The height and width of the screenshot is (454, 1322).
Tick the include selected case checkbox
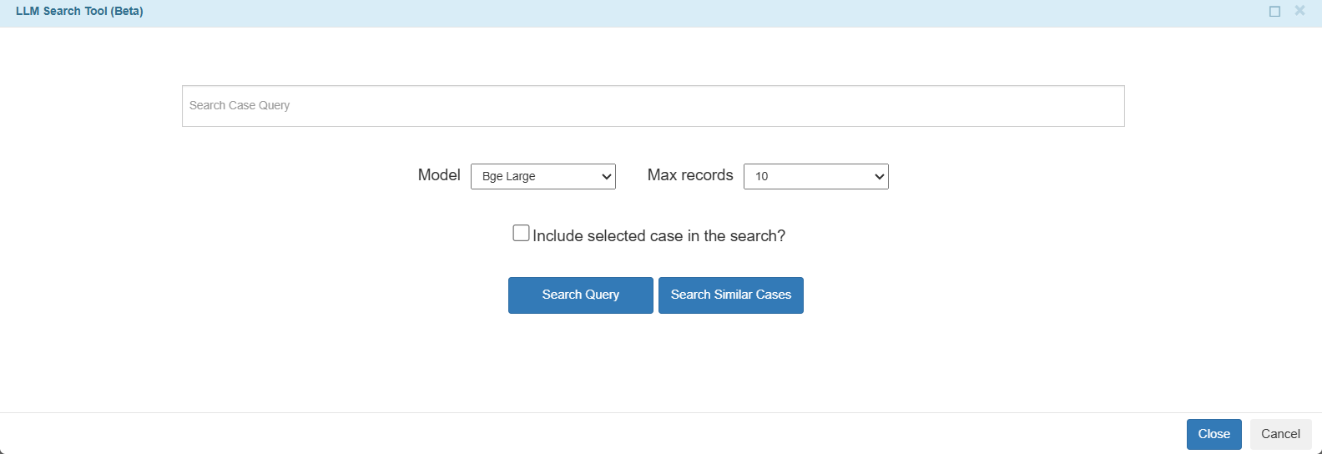(521, 234)
